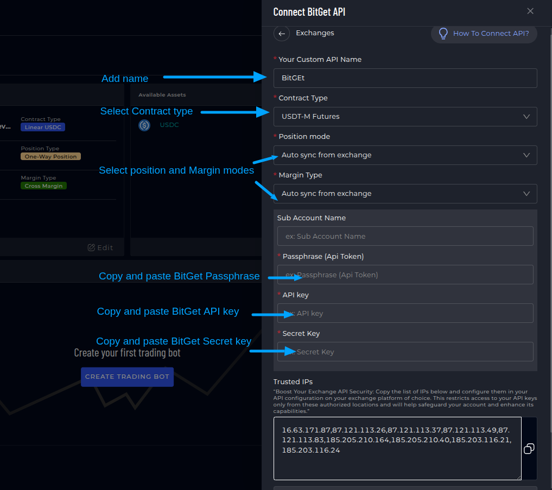Click the Edit pencil icon
552x490 pixels.
click(x=91, y=247)
